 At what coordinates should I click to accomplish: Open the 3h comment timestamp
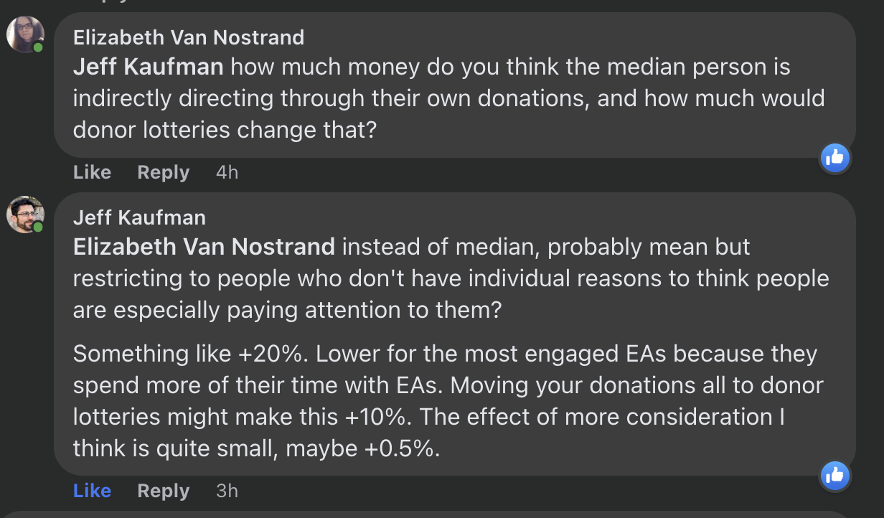click(x=227, y=491)
